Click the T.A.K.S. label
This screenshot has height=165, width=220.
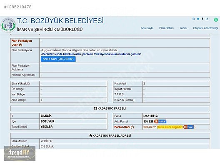click(x=119, y=94)
